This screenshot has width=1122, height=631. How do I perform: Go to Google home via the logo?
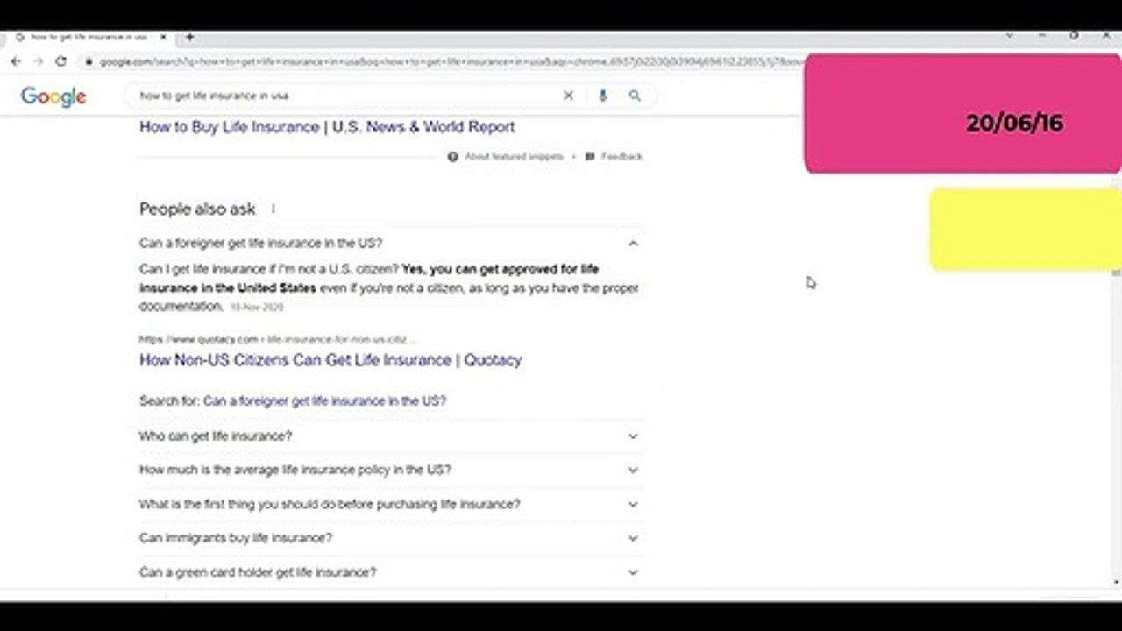[x=53, y=96]
